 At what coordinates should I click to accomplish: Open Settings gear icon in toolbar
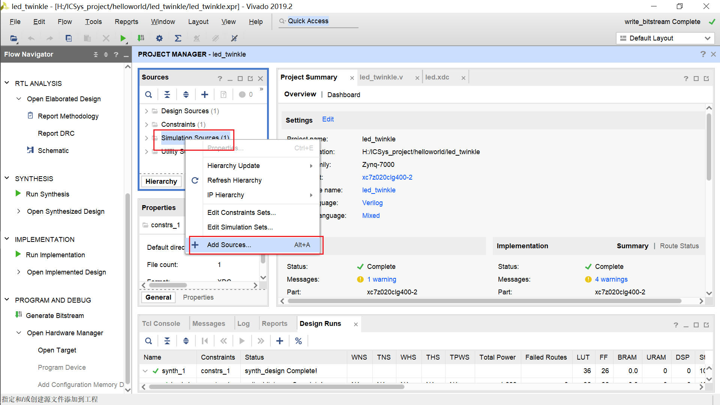(x=159, y=38)
